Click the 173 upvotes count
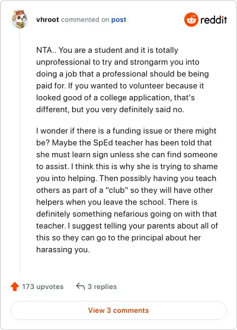The image size is (237, 330). (x=43, y=287)
